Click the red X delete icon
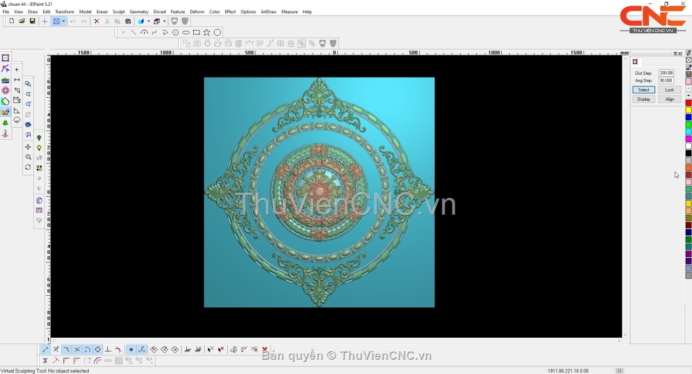This screenshot has width=692, height=374. (96, 21)
